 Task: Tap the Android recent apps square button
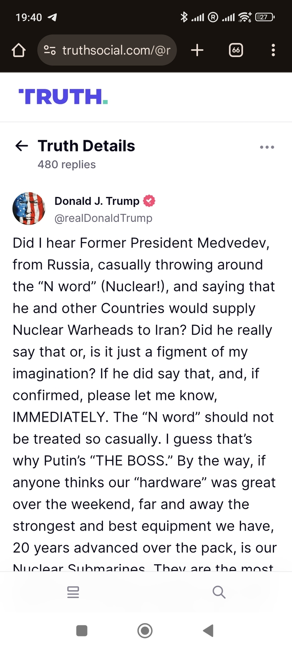(82, 631)
